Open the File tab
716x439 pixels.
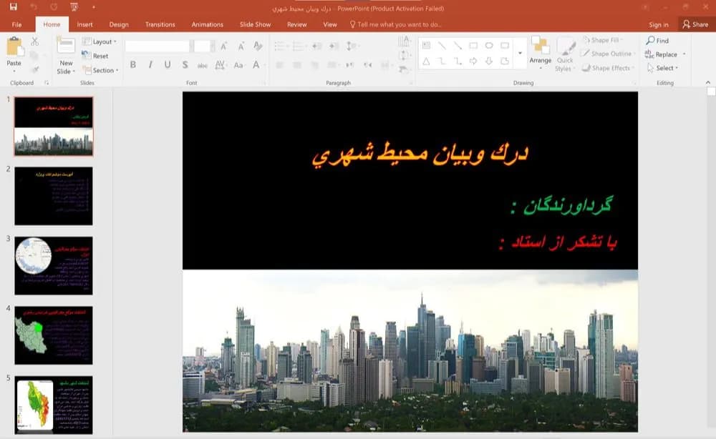17,24
